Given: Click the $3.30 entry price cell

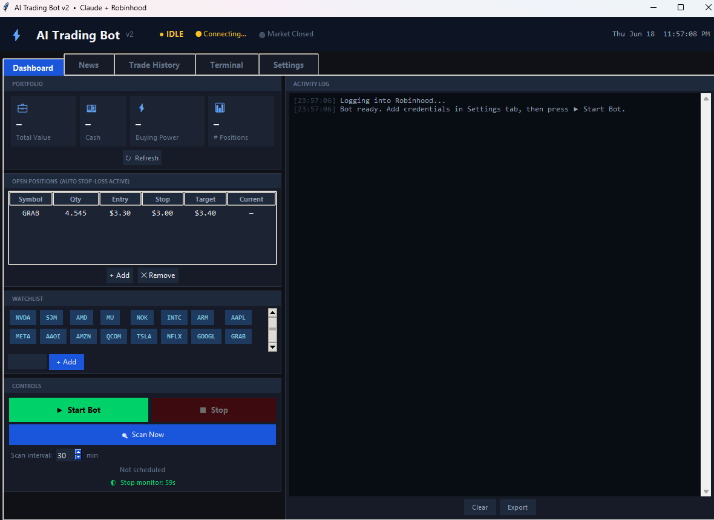Looking at the screenshot, I should point(120,213).
